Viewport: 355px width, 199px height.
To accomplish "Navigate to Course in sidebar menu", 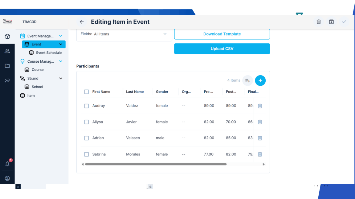I will click(x=38, y=69).
